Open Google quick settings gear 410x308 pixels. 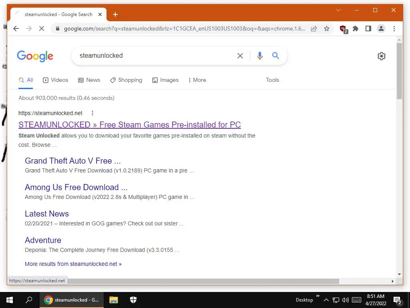pyautogui.click(x=381, y=56)
